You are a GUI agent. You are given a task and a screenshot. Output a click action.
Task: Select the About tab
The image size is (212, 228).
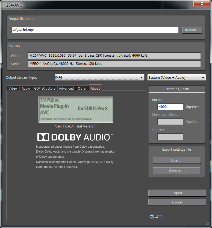(x=95, y=88)
